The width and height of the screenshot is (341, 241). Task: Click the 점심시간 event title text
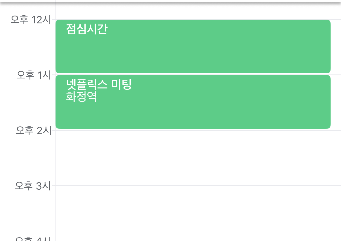pyautogui.click(x=86, y=29)
